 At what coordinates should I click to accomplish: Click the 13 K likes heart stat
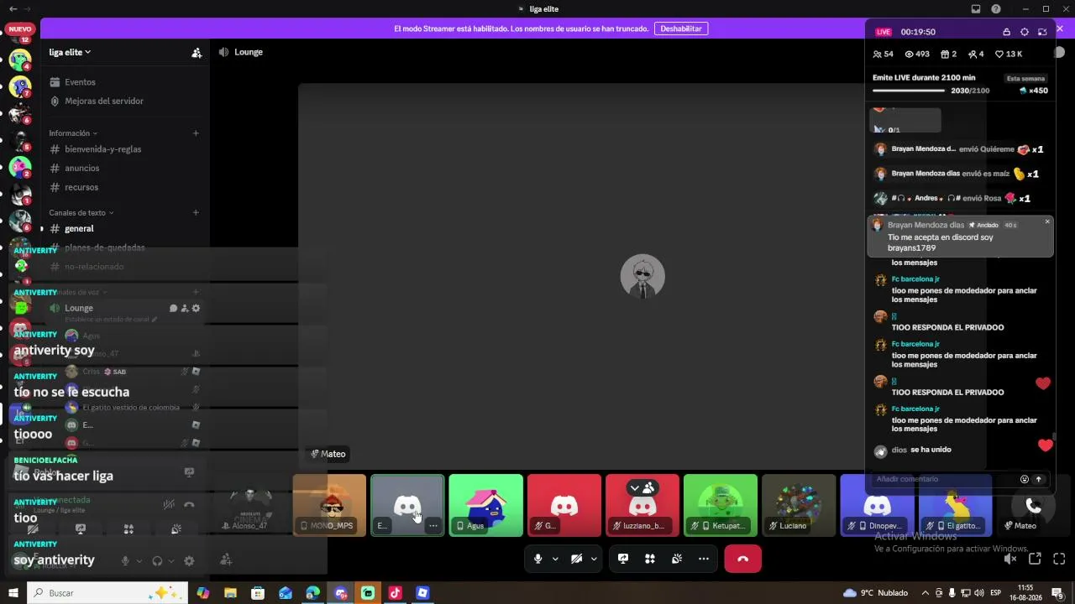pyautogui.click(x=1009, y=55)
